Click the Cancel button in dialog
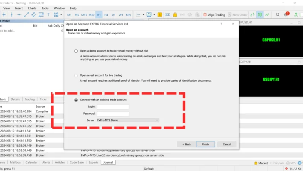This screenshot has height=171, width=303. [227, 144]
